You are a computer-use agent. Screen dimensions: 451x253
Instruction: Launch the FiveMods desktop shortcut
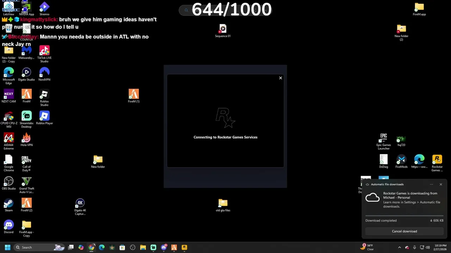401,162
